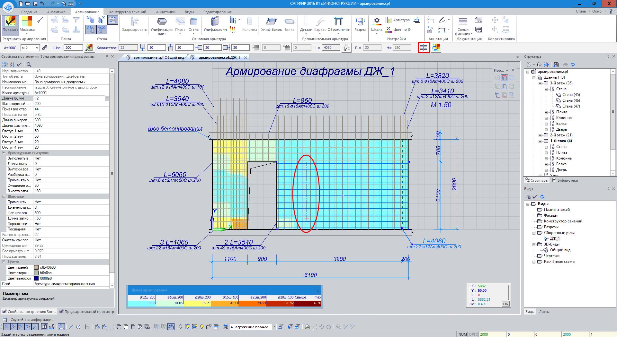Switch to the Аннотации ribbon tab

(x=165, y=12)
